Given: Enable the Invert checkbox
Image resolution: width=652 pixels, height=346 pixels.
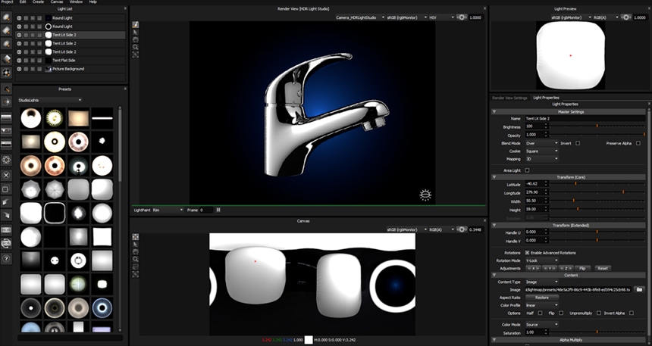Looking at the screenshot, I should tap(578, 143).
